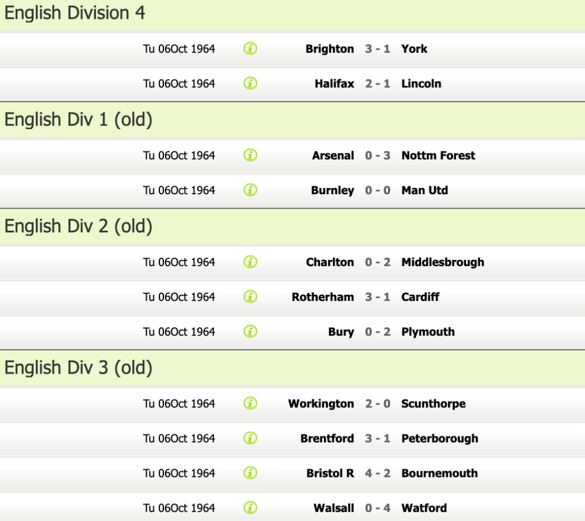Open info icon for Halifax vs Lincoln
This screenshot has width=585, height=521.
(x=250, y=83)
